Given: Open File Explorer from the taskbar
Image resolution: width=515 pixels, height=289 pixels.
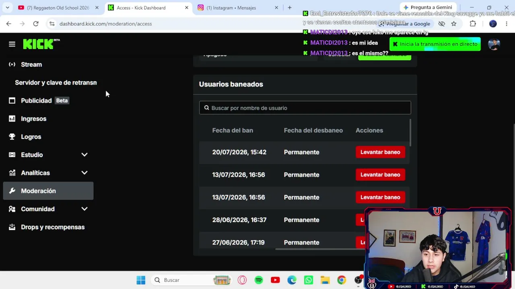Looking at the screenshot, I should [x=325, y=280].
